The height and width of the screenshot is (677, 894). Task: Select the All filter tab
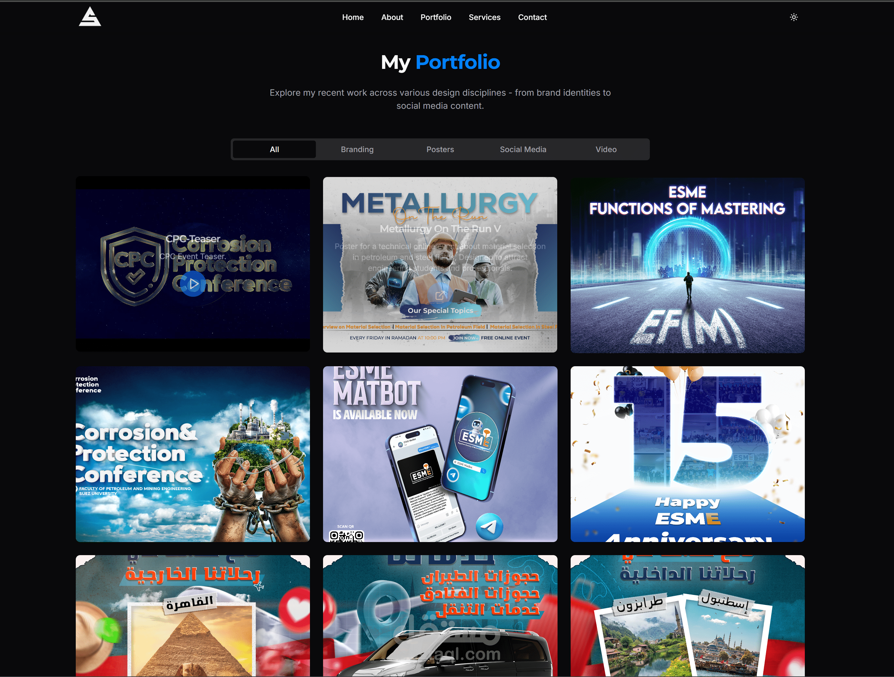274,149
